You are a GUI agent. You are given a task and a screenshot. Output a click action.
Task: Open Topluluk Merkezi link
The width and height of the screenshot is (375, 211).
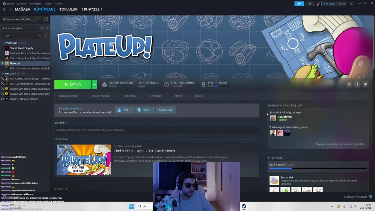[100, 96]
